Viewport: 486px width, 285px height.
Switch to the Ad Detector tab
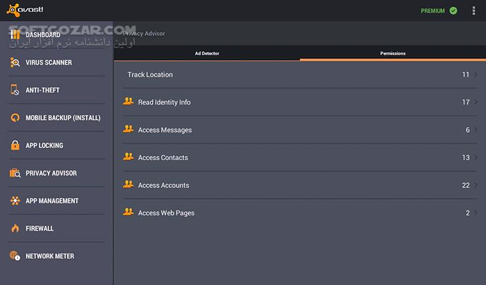pos(207,53)
